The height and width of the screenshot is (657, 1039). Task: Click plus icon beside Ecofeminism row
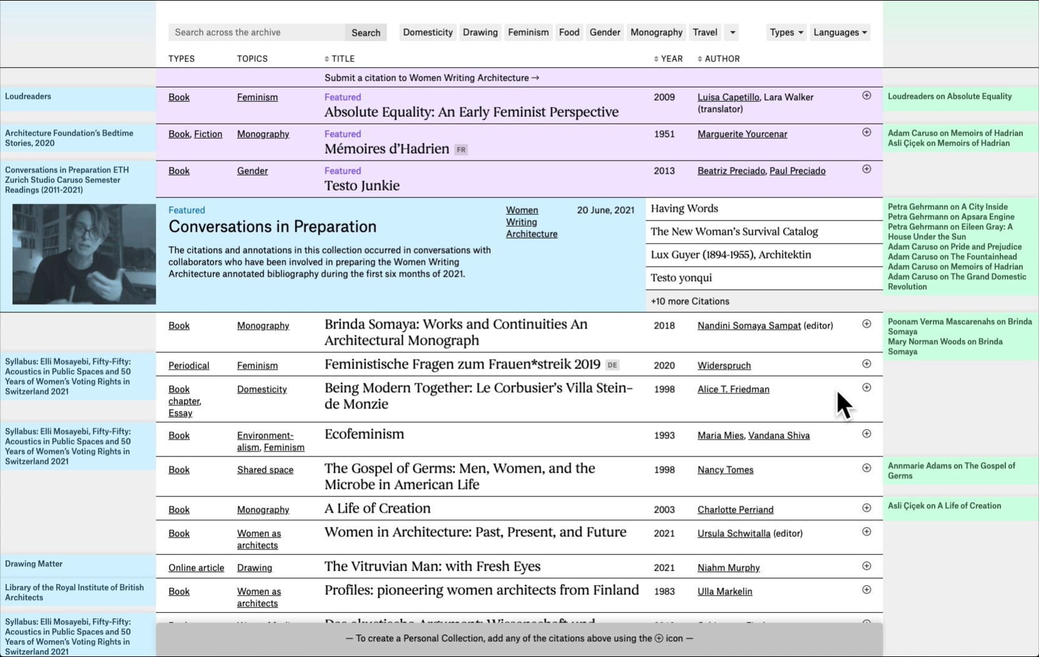pos(866,434)
